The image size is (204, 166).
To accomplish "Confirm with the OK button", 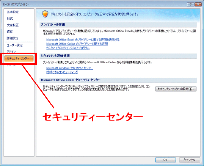I will pos(165,160).
